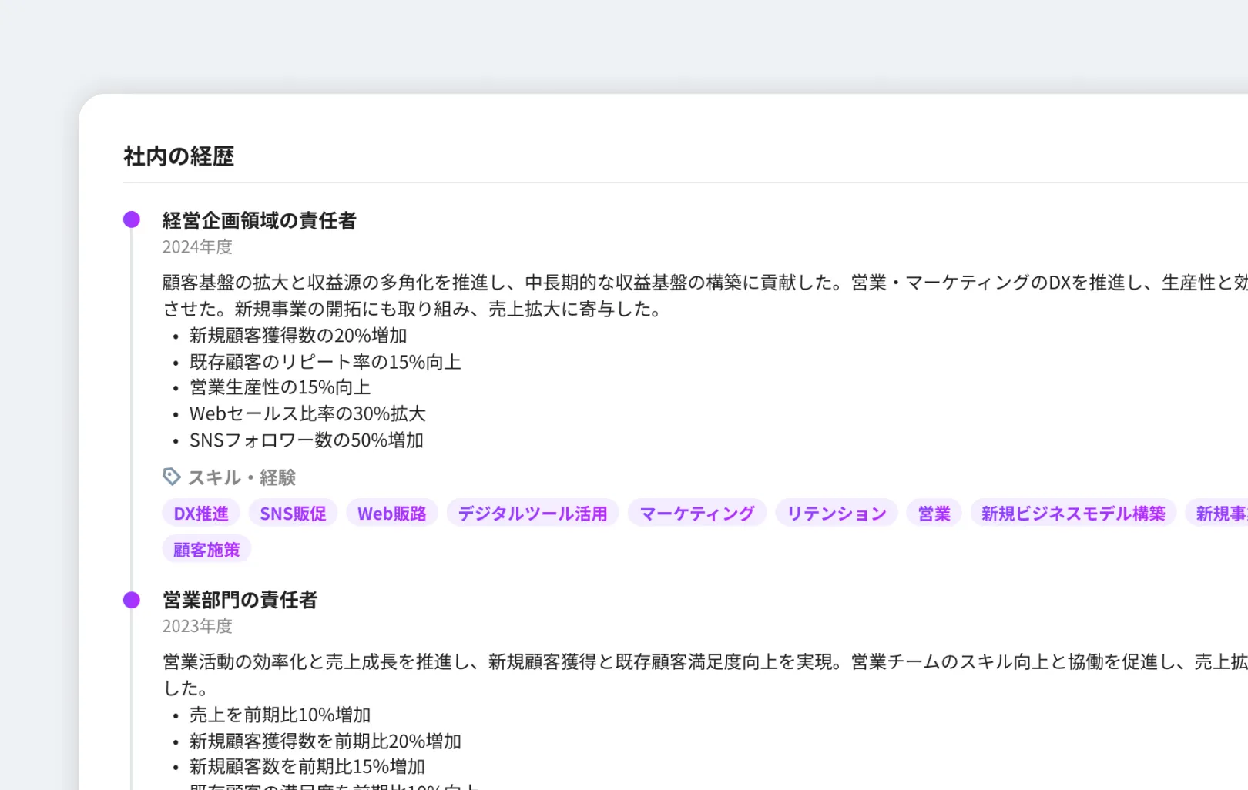Select the 新規ビジネスモデル構築 tag

(1073, 513)
